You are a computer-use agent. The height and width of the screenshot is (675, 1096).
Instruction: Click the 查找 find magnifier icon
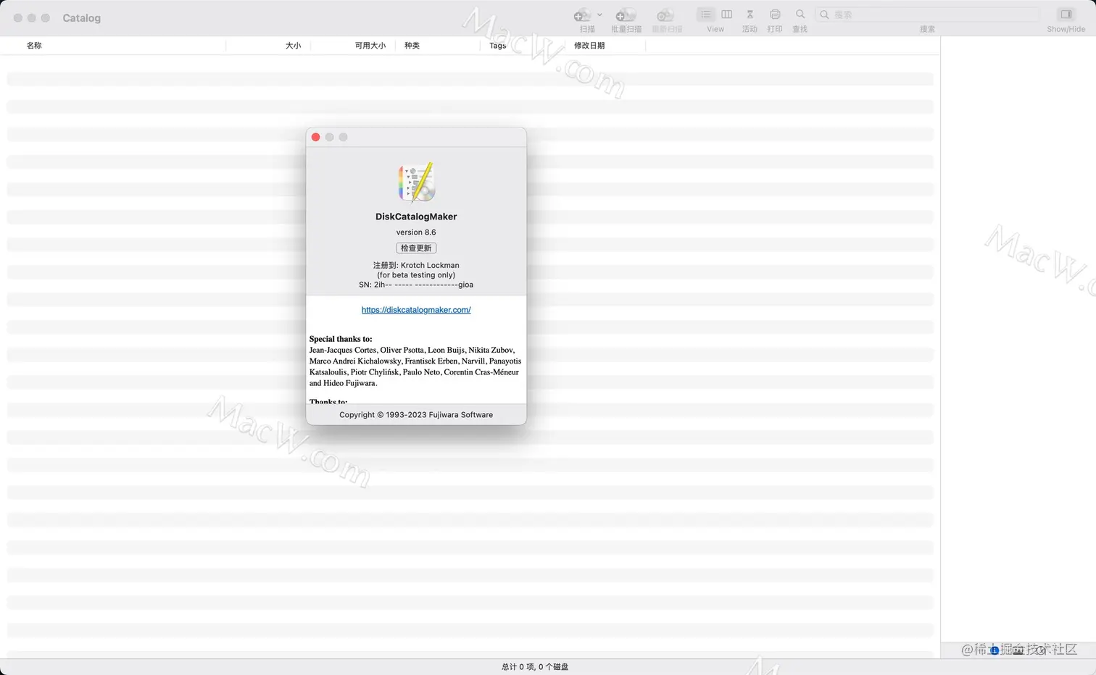pos(800,14)
